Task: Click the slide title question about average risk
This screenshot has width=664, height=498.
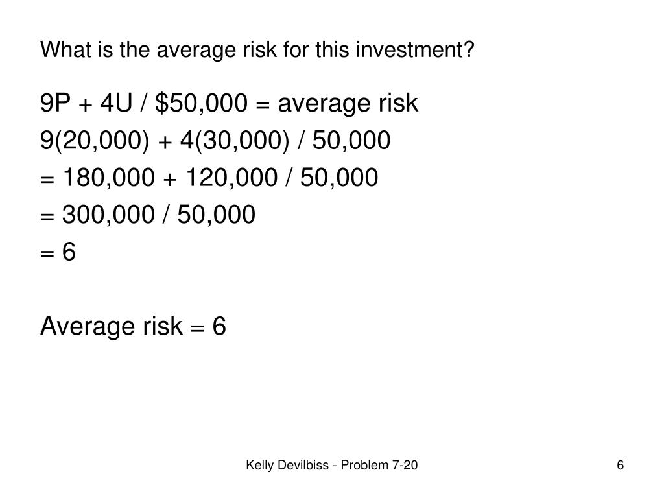Action: [257, 50]
